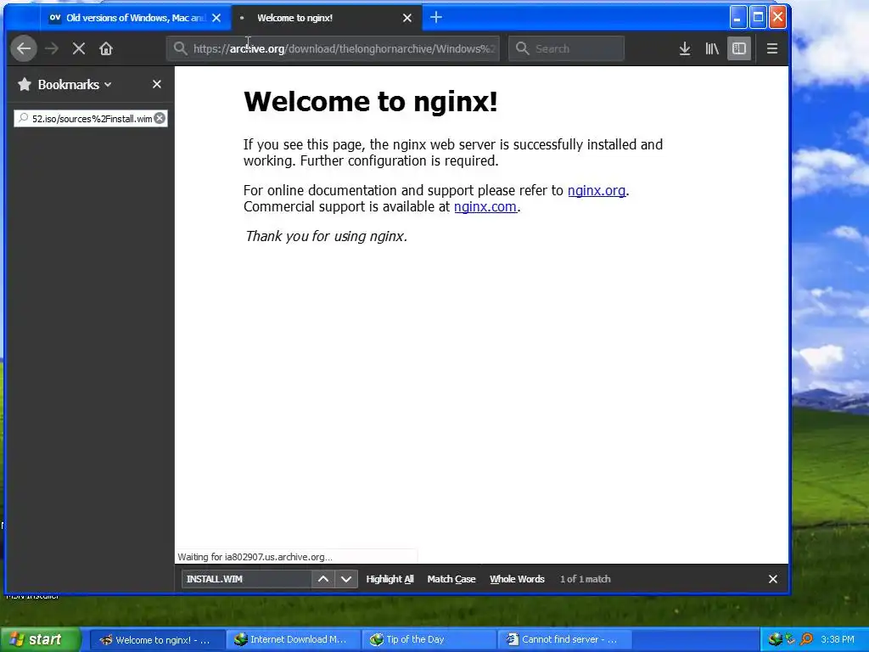Click the find field containing INSTALL.WIM
The width and height of the screenshot is (869, 652).
click(x=246, y=579)
